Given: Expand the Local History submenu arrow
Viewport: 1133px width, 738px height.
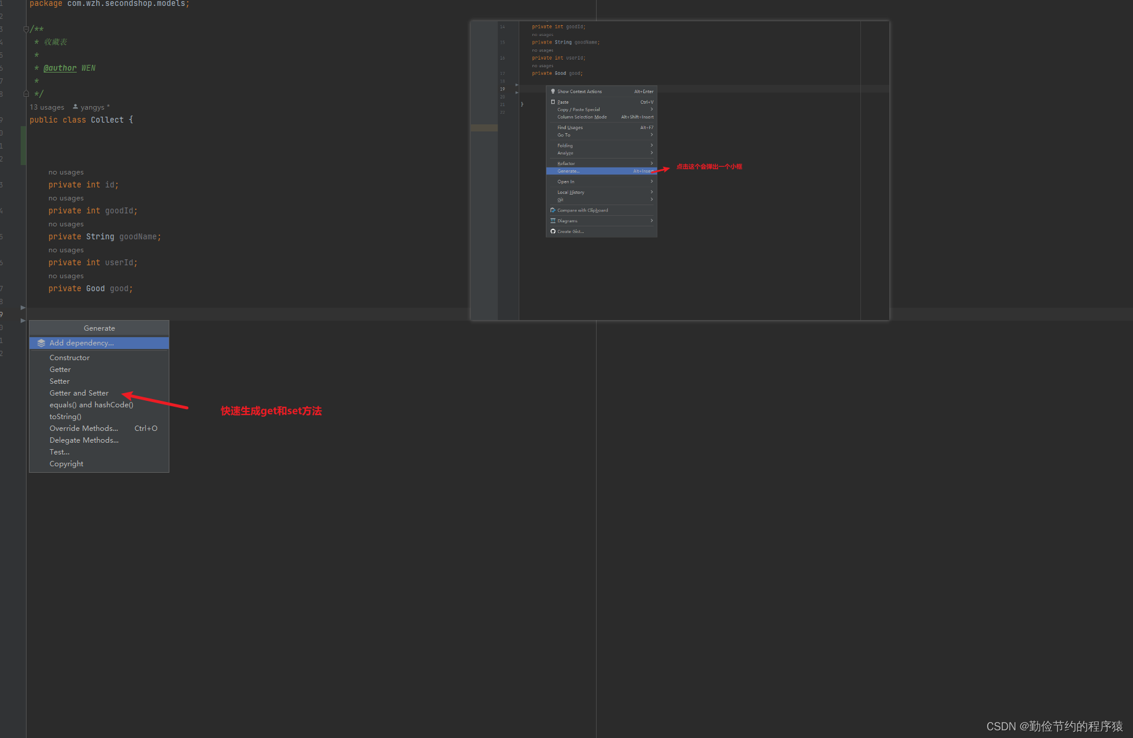Looking at the screenshot, I should (651, 193).
